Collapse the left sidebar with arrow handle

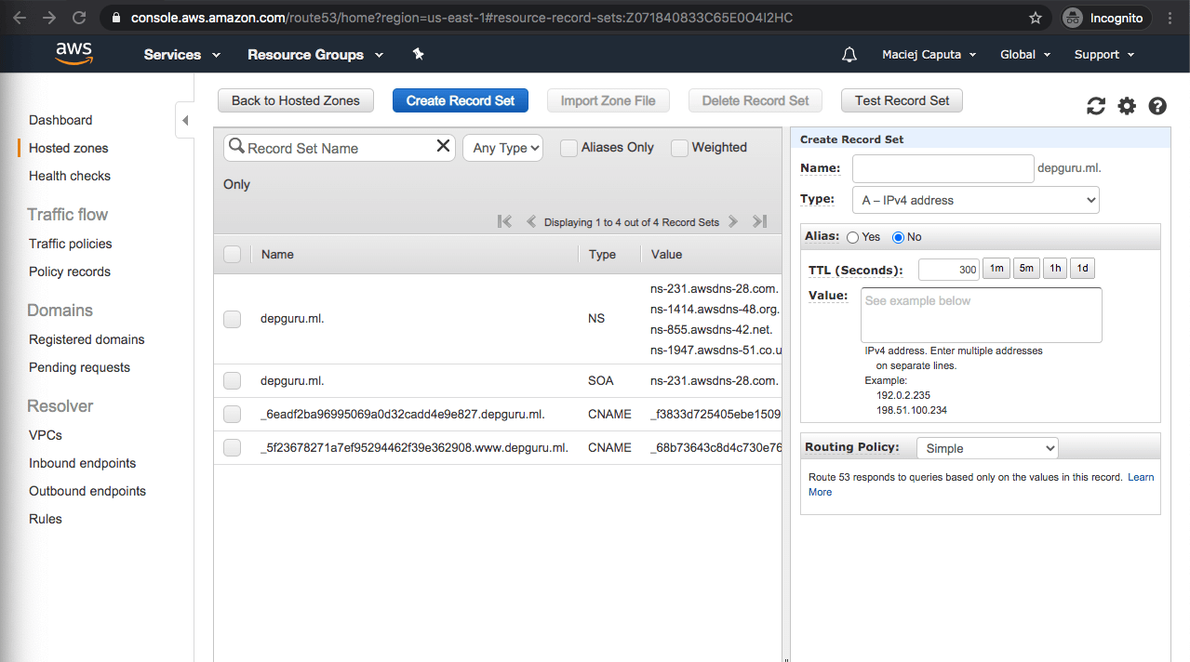click(184, 120)
